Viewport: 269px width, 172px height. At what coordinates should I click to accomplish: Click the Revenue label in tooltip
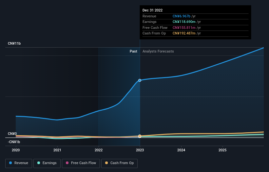[149, 16]
